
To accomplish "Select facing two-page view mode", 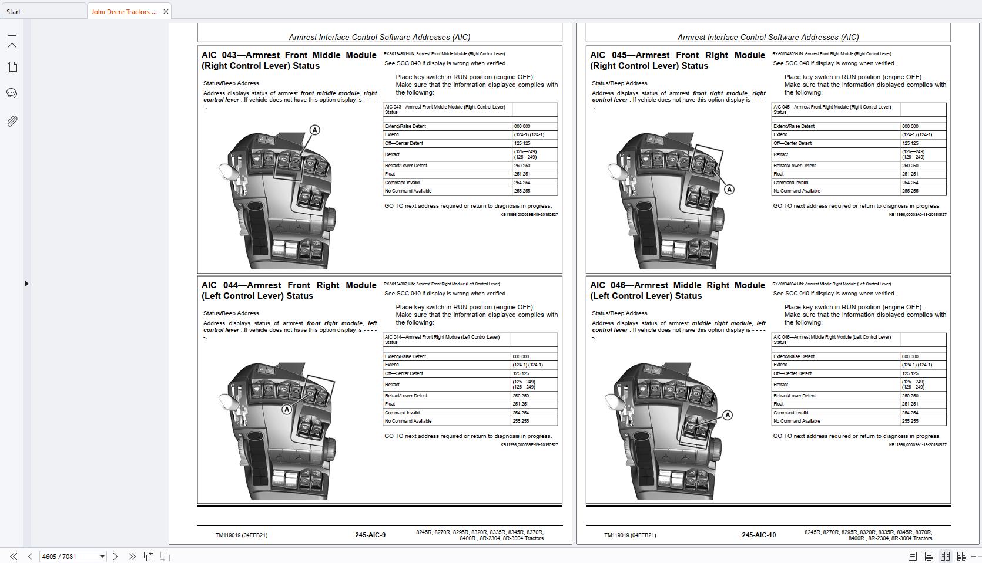I will tap(946, 556).
